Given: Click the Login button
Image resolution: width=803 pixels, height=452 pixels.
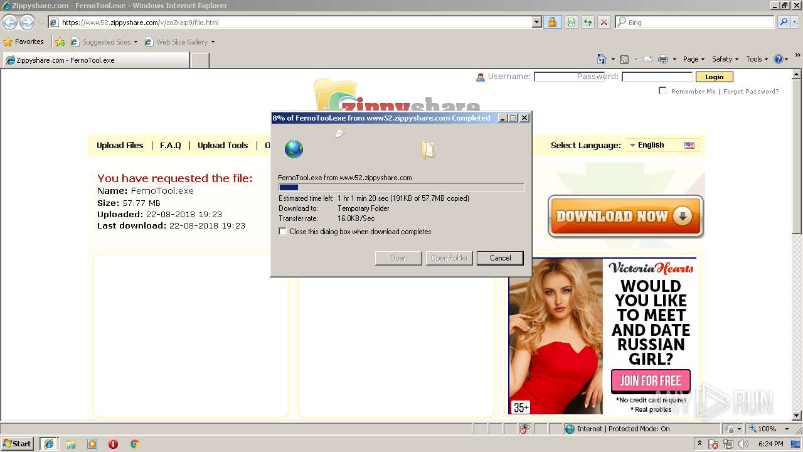Looking at the screenshot, I should [x=714, y=77].
